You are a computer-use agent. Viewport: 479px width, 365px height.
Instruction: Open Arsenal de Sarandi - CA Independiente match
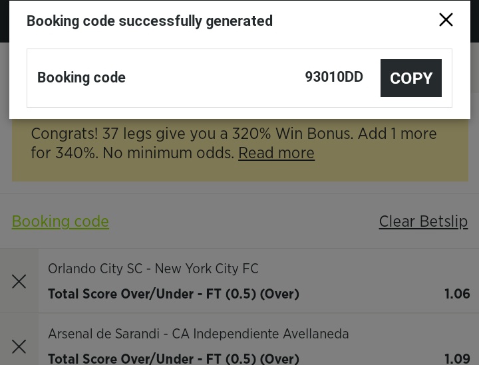pyautogui.click(x=198, y=334)
